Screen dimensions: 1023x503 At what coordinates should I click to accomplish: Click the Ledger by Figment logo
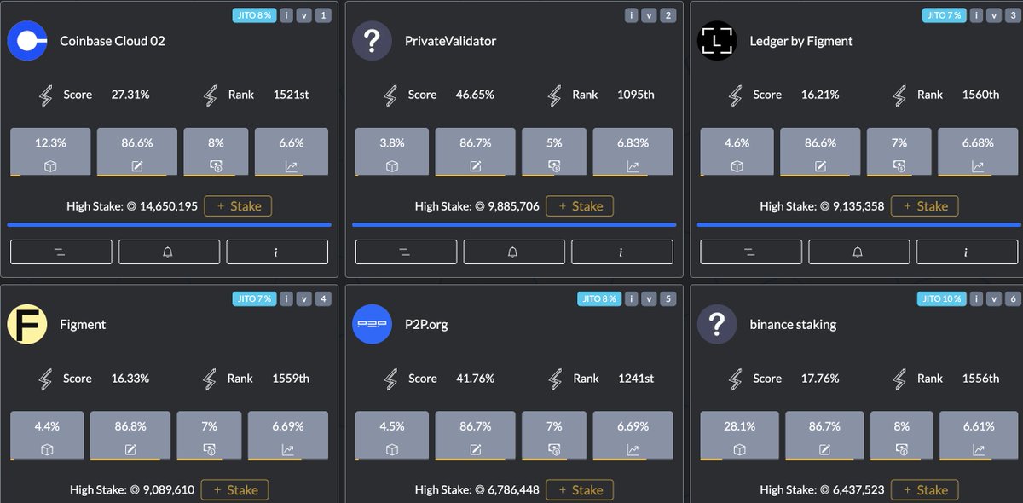click(717, 41)
